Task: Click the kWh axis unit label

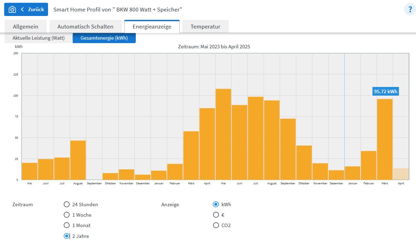Action: 19,47
